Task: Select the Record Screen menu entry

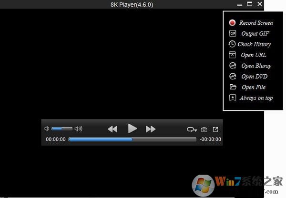Action: click(x=256, y=23)
